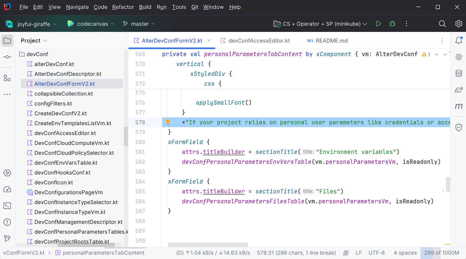Click the intention lightbulb on line 578
This screenshot has width=466, height=259.
[168, 122]
